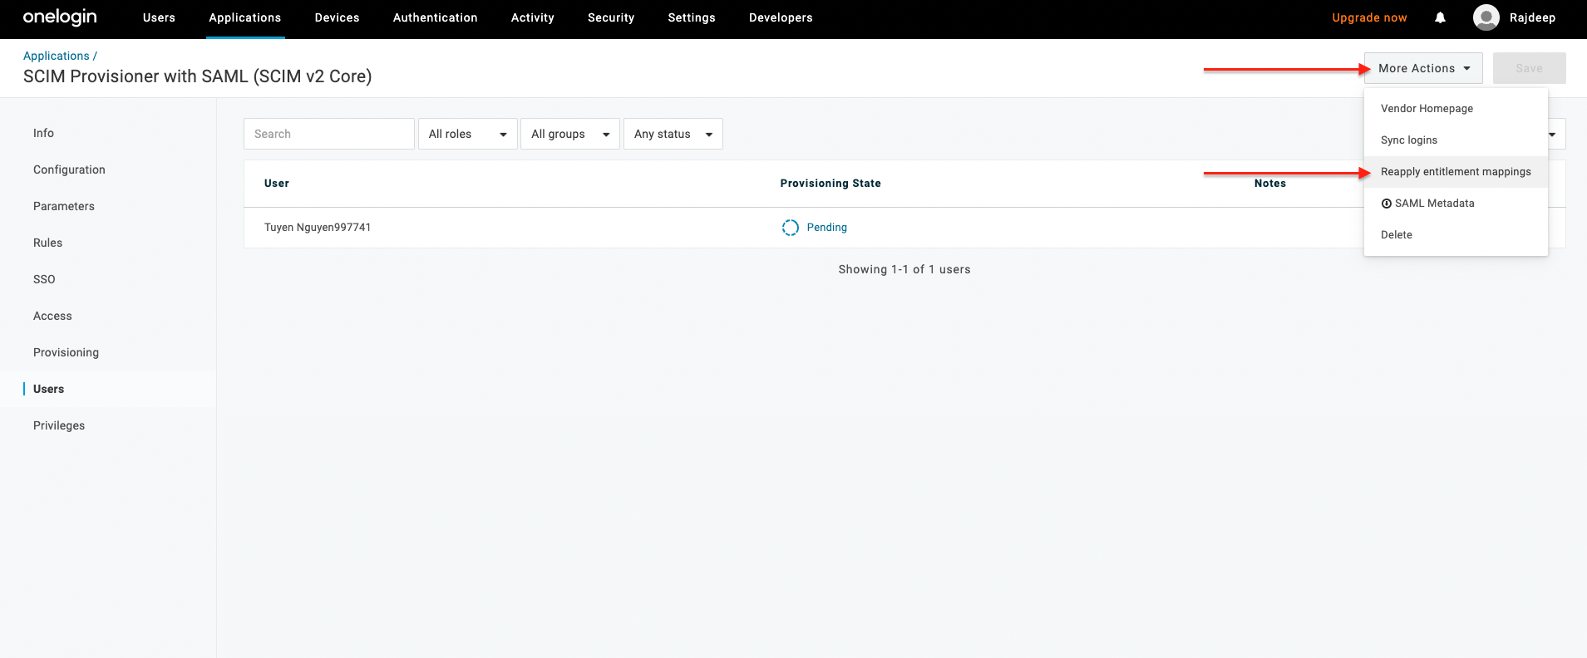Go to the Applications breadcrumb link

click(x=56, y=56)
